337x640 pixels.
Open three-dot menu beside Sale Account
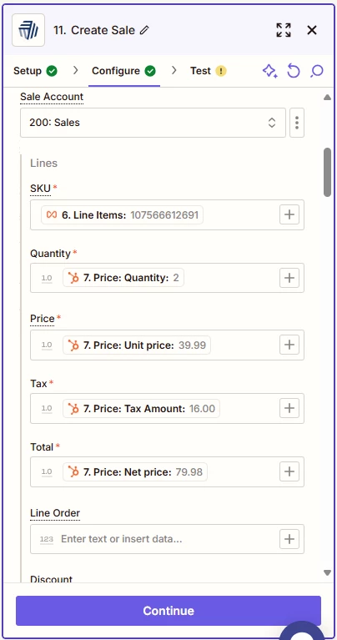click(297, 123)
